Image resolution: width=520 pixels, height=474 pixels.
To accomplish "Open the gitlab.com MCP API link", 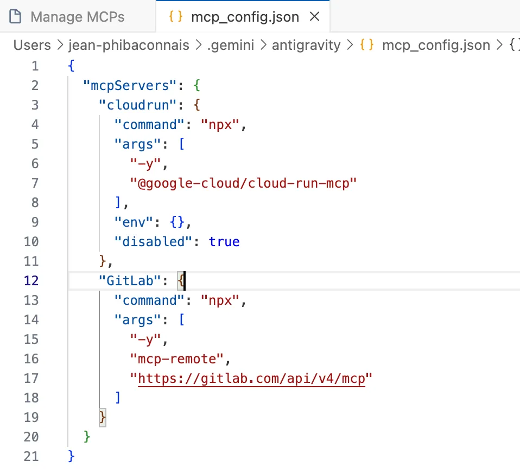I will [x=252, y=378].
